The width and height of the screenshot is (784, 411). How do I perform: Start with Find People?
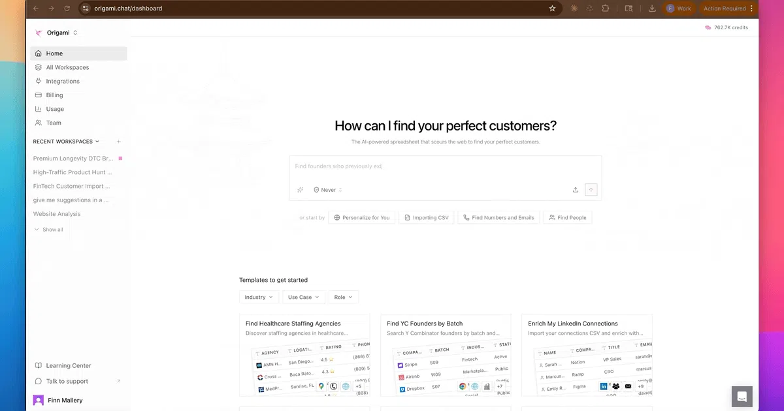point(568,217)
